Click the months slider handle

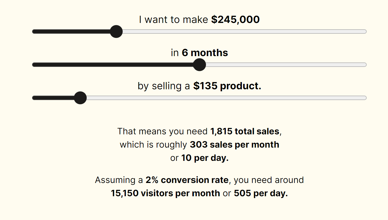(x=199, y=65)
